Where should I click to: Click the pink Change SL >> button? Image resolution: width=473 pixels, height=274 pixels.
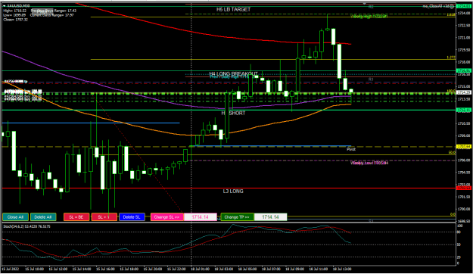point(166,217)
